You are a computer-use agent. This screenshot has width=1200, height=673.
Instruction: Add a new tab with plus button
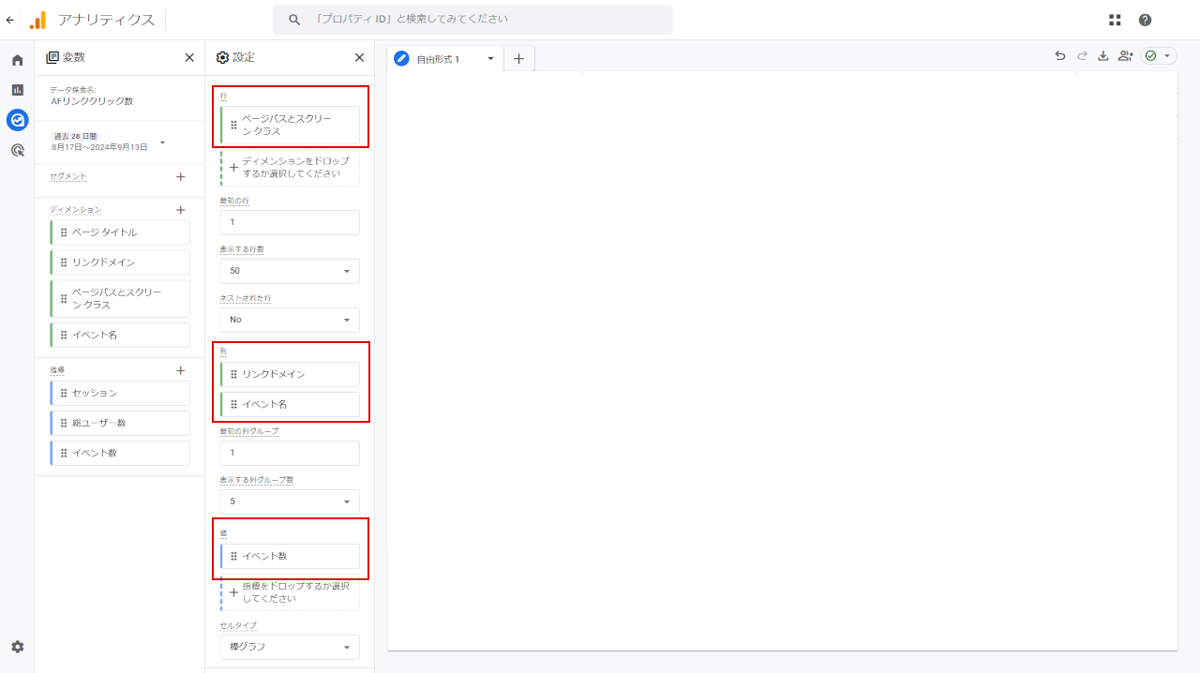pyautogui.click(x=518, y=59)
